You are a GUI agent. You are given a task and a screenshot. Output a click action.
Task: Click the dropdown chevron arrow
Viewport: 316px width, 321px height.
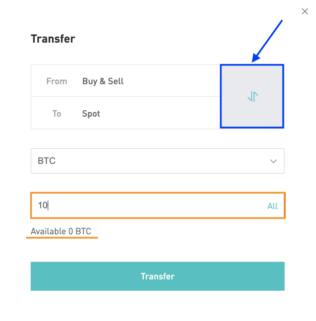pyautogui.click(x=273, y=161)
